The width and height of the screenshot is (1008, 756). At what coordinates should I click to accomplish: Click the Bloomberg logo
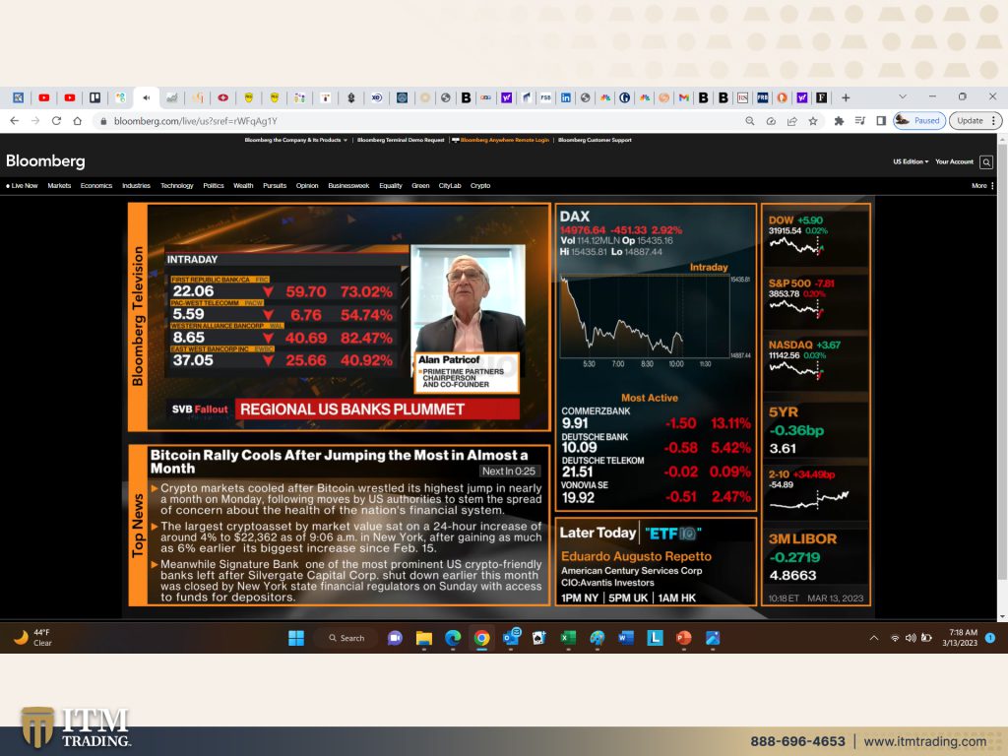click(45, 160)
